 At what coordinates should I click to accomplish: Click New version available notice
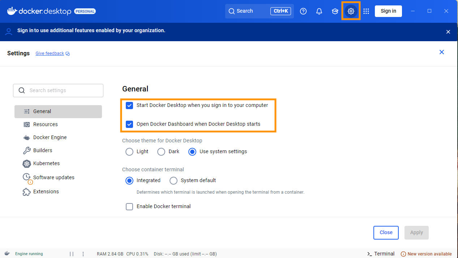click(x=426, y=254)
